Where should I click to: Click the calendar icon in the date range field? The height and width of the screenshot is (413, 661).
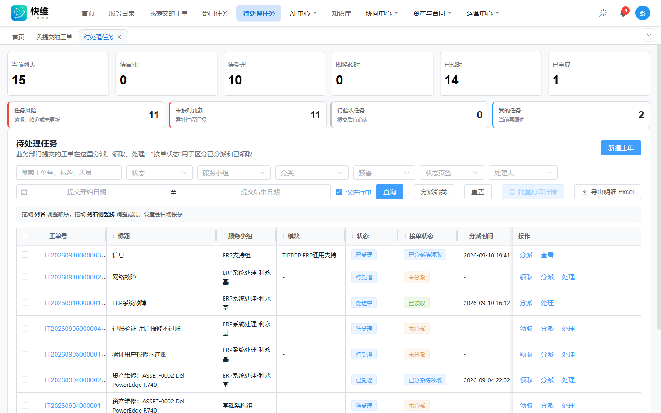coord(24,192)
